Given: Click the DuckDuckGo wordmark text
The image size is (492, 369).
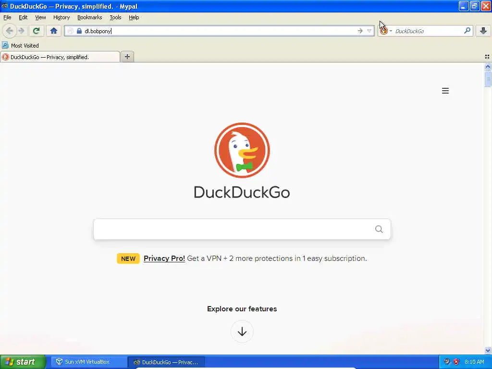Looking at the screenshot, I should point(242,192).
